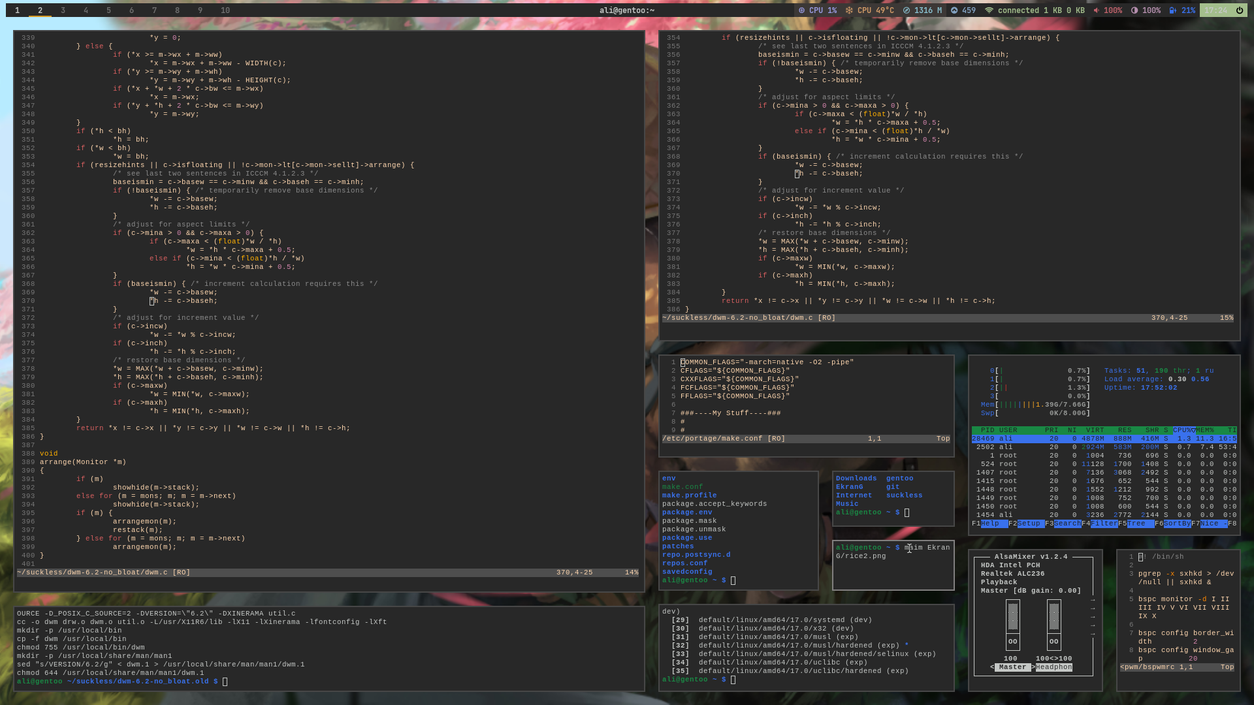Switch to workspace 7
Screen dimensions: 1254x705
click(x=154, y=10)
